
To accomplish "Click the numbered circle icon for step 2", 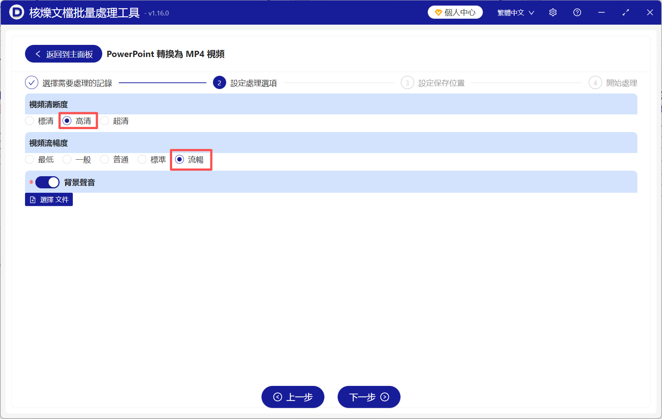I will point(219,82).
